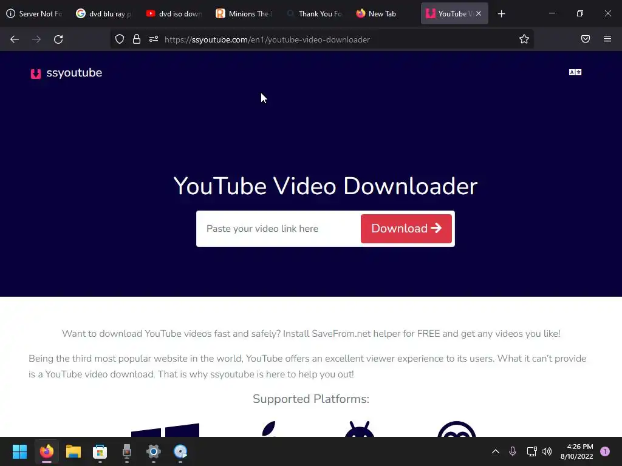Switch to Thank You For tab

(x=313, y=13)
